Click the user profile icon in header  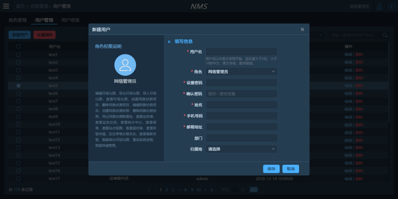(x=379, y=6)
